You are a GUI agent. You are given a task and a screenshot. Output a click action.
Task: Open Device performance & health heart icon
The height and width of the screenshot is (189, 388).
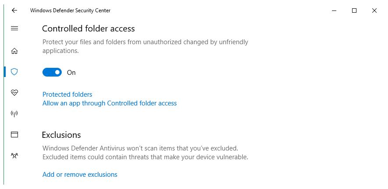14,93
